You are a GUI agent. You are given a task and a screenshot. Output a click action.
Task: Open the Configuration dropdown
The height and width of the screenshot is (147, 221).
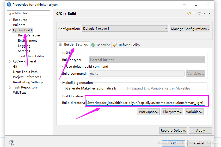coord(125,29)
